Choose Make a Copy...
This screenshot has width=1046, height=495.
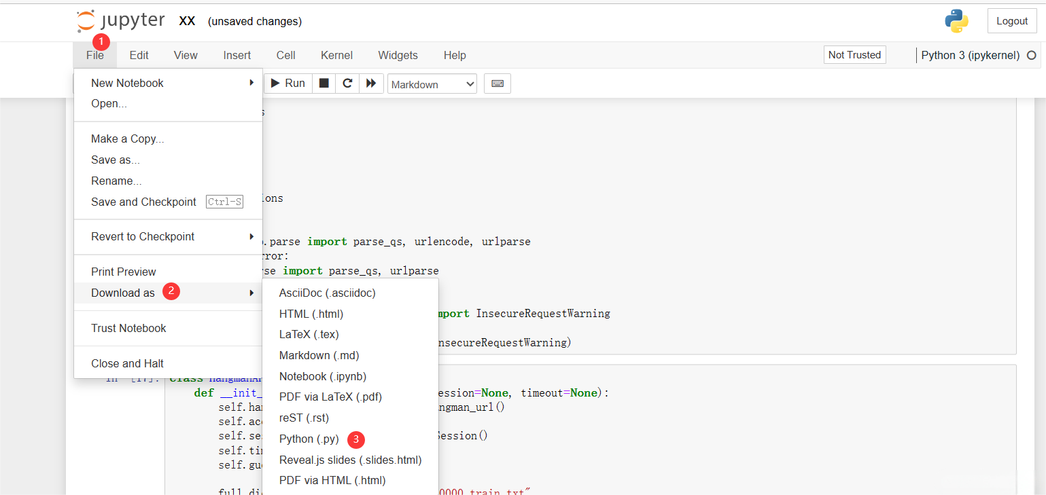tap(168, 139)
